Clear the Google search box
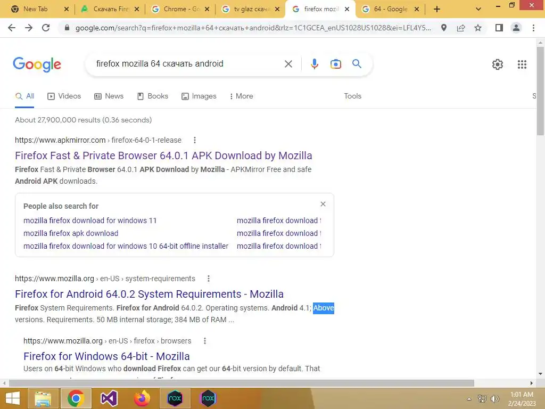545x409 pixels. click(x=288, y=64)
